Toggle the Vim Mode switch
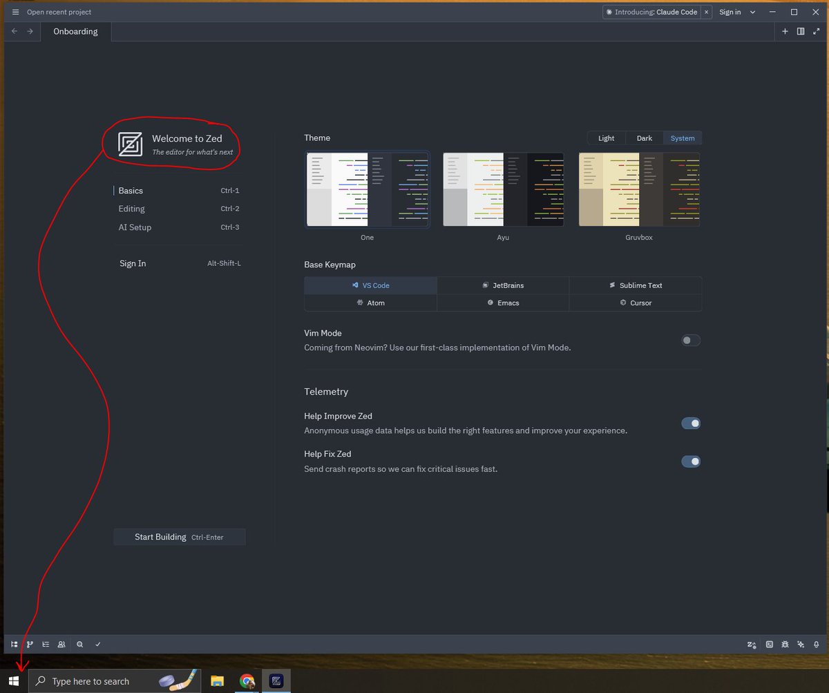Image resolution: width=829 pixels, height=693 pixels. pyautogui.click(x=691, y=340)
